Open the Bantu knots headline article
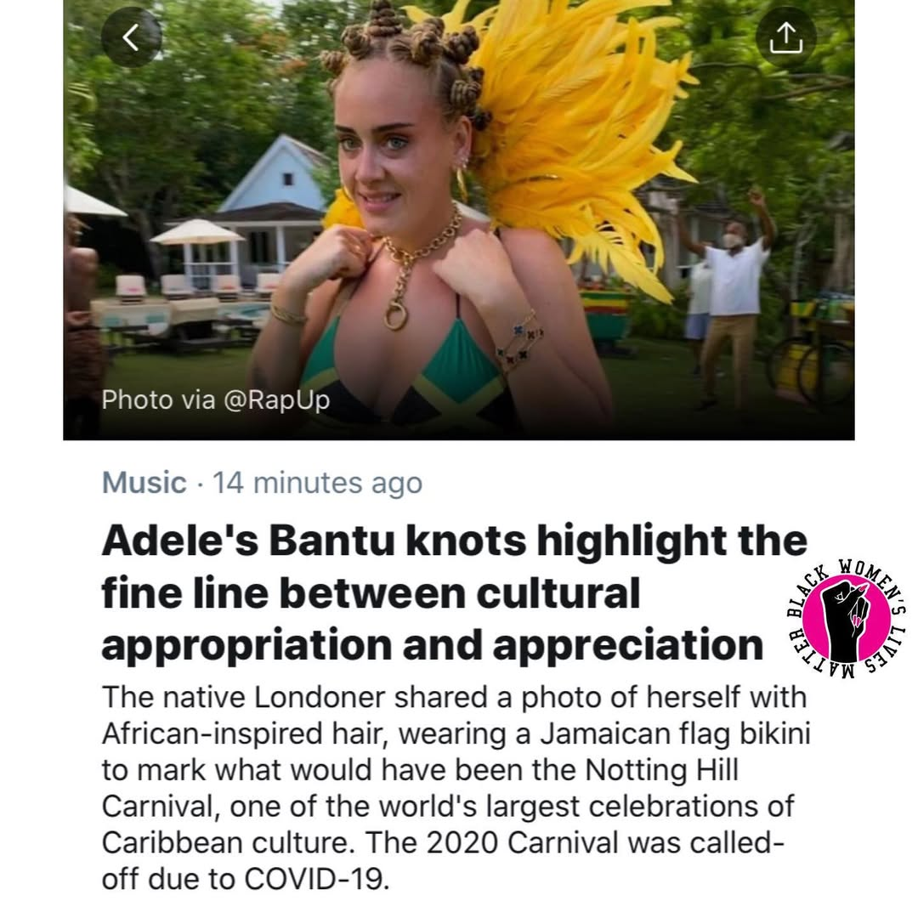Viewport: 918px width, 918px height. [454, 592]
